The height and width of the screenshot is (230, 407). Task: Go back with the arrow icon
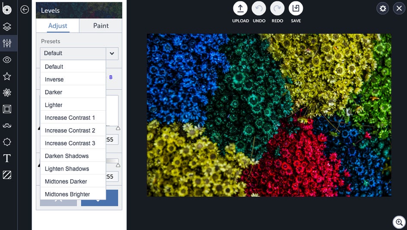pyautogui.click(x=25, y=9)
